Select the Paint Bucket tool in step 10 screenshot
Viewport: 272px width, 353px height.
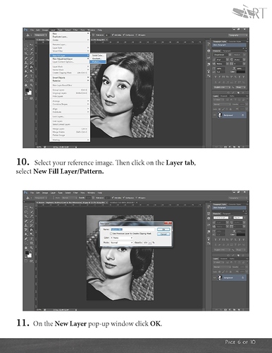click(32, 67)
